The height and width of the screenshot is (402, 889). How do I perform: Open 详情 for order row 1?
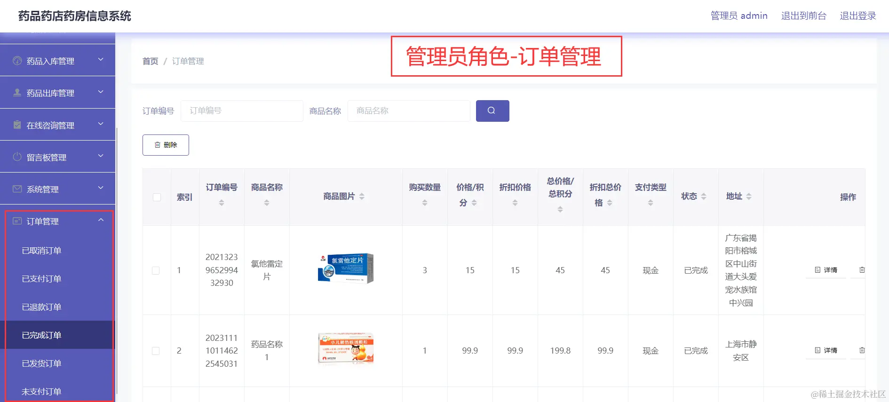[x=826, y=270]
